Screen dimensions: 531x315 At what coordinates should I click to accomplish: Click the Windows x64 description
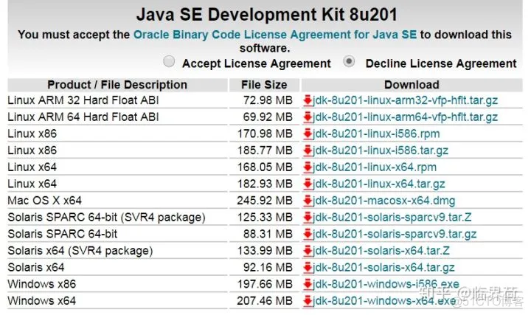point(41,301)
